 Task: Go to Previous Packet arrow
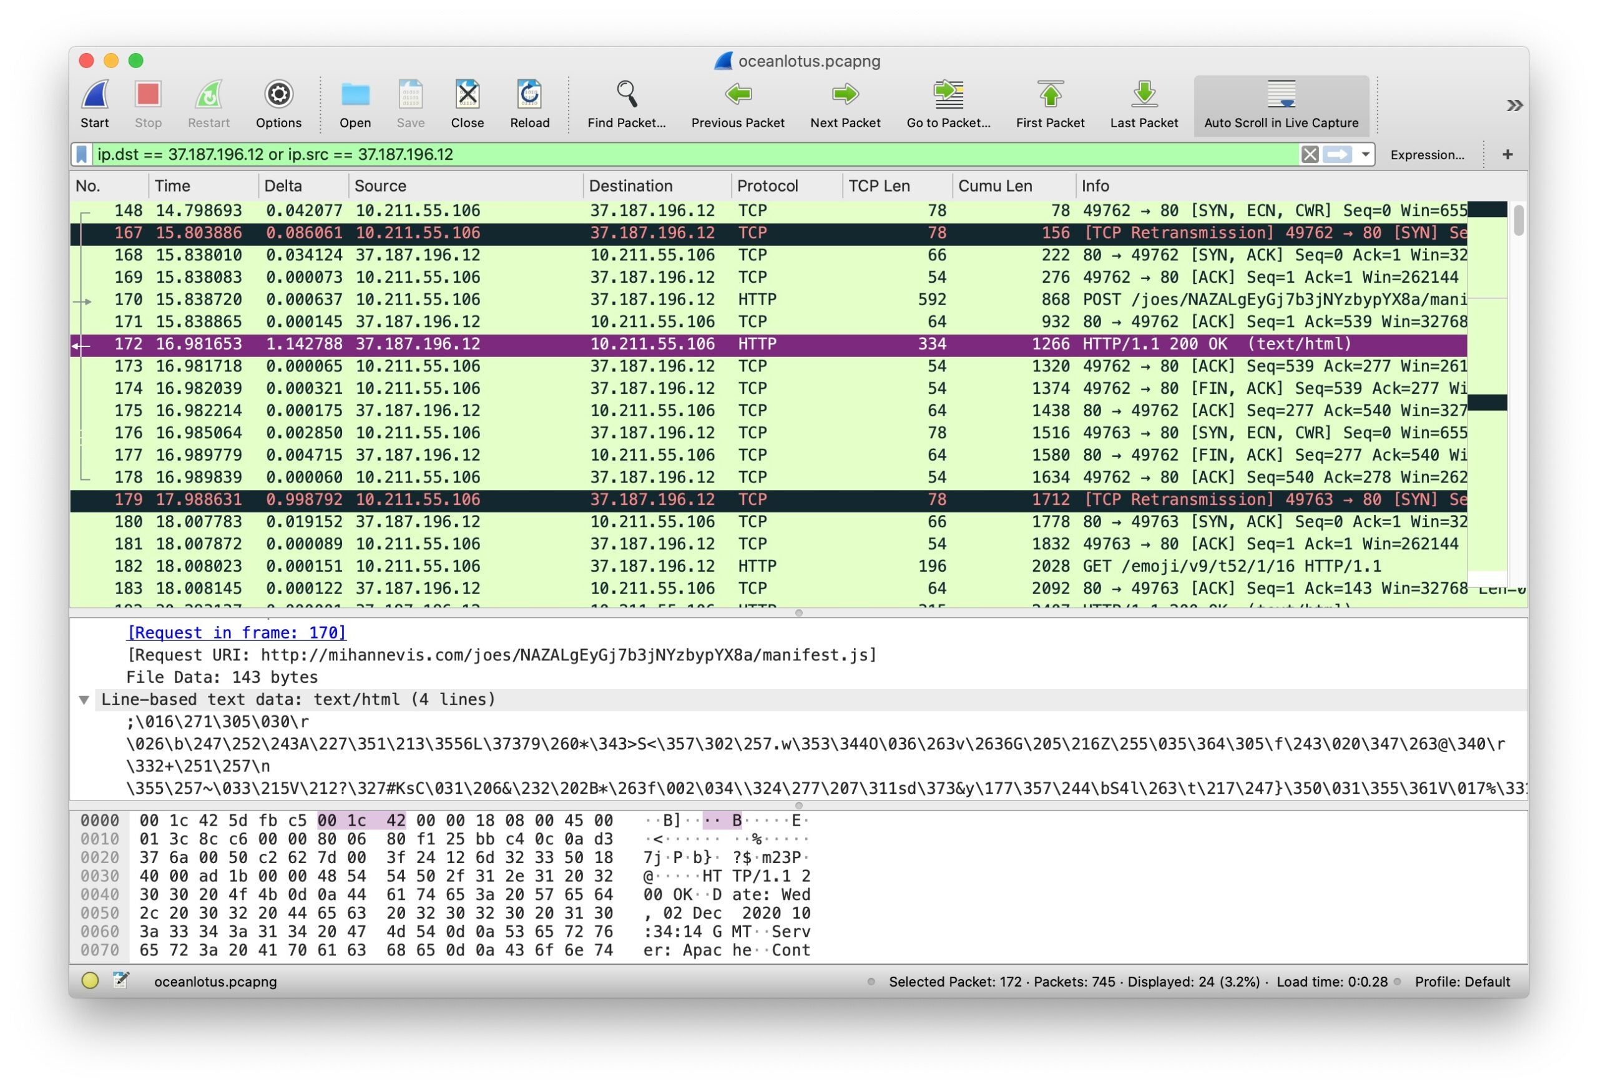coord(737,95)
